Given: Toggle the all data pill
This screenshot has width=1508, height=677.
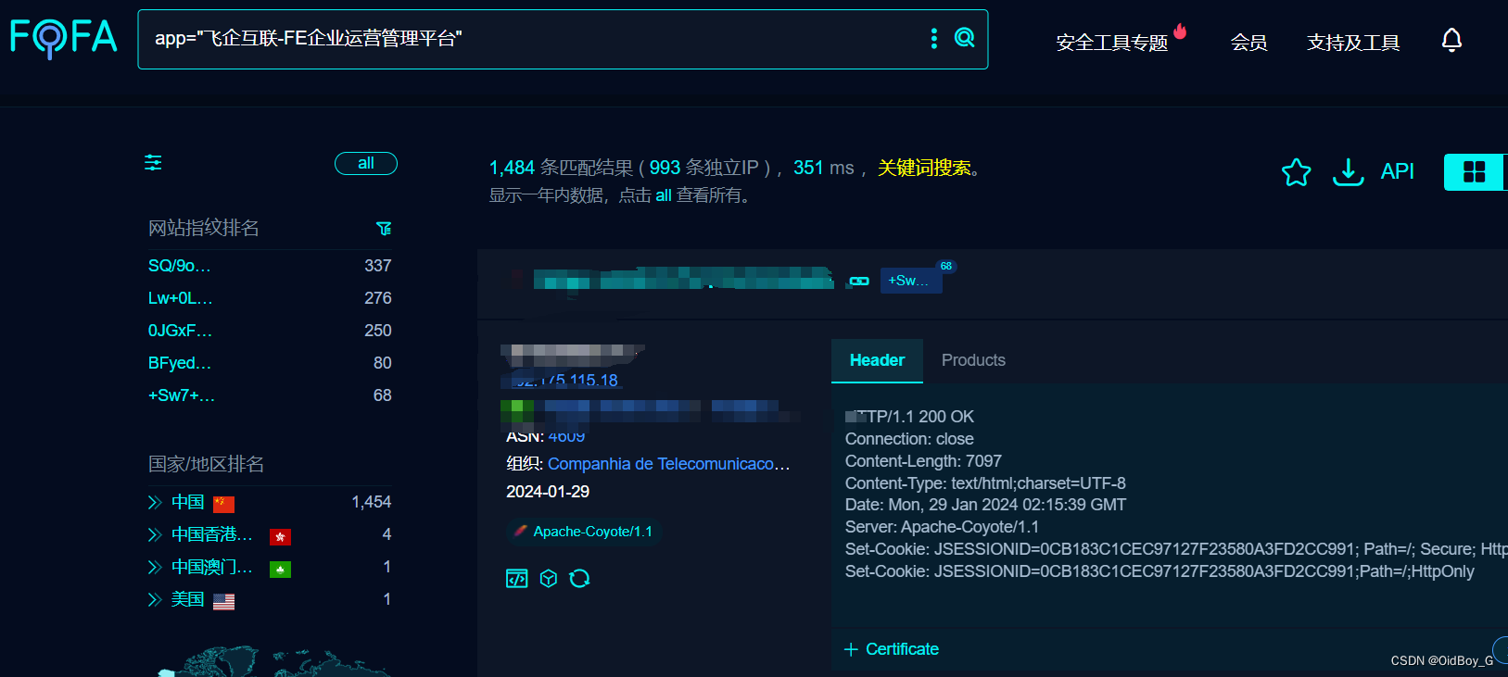Looking at the screenshot, I should click(366, 163).
